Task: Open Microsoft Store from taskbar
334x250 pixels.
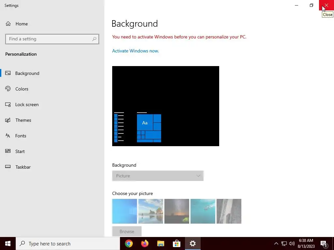Action: 176,243
